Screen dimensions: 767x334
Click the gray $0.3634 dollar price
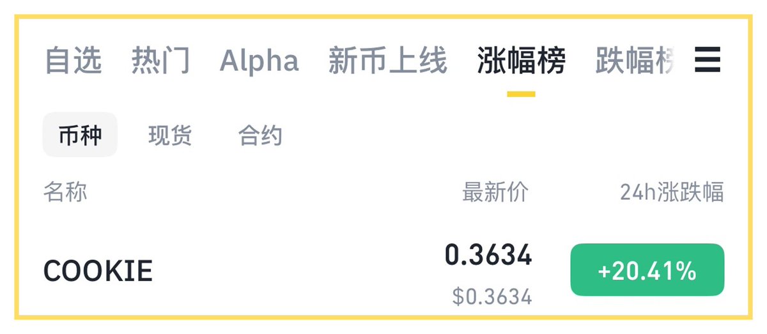point(492,296)
